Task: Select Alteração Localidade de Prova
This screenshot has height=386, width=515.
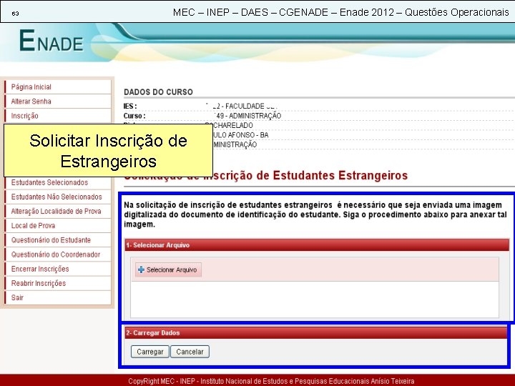Action: [x=58, y=212]
